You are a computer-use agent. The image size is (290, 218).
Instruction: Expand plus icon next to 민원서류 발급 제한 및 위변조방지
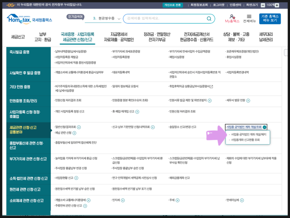(210, 101)
